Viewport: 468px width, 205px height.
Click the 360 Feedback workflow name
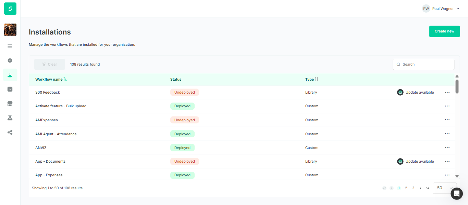click(48, 92)
